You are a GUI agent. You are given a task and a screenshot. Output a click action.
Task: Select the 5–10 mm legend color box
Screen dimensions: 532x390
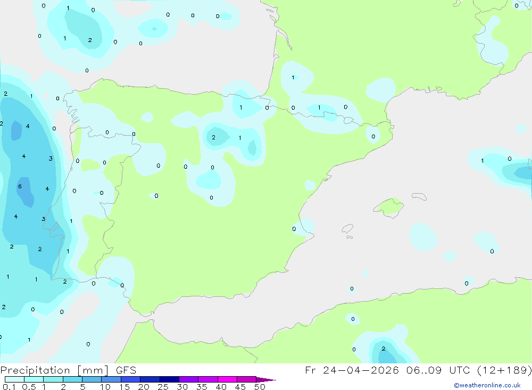point(92,379)
